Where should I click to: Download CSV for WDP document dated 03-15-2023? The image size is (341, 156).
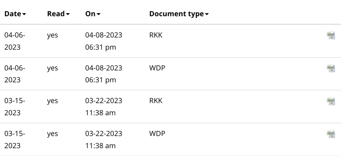point(330,134)
